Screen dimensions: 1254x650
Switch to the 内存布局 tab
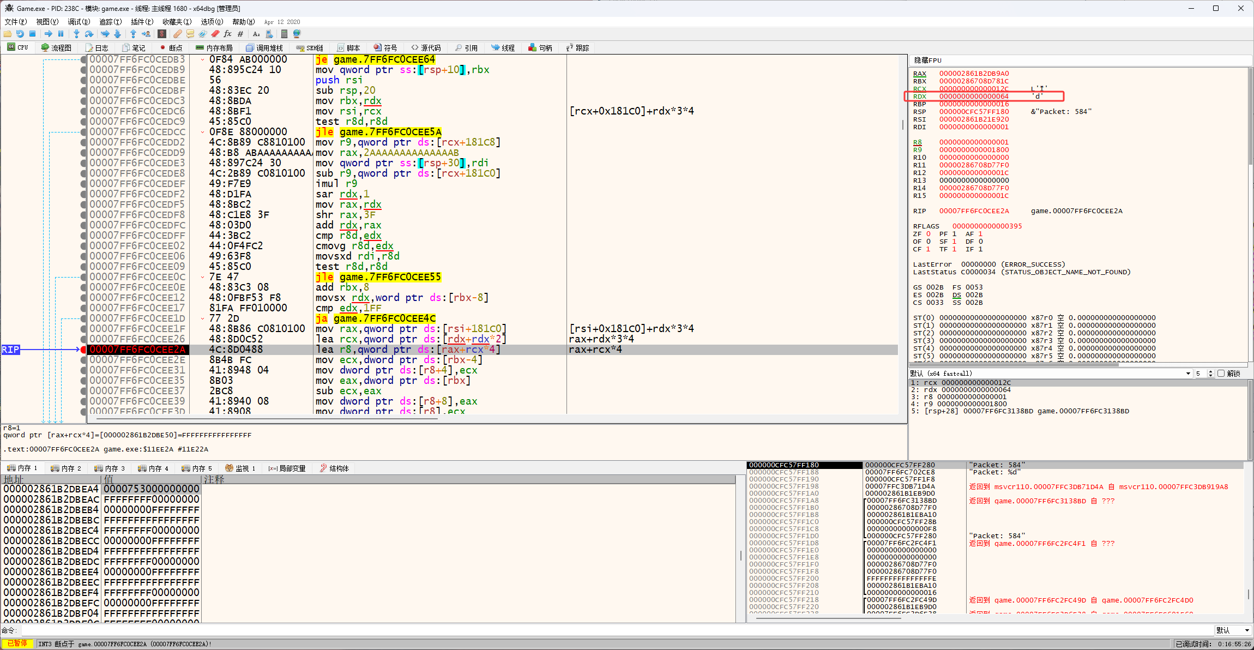[214, 48]
